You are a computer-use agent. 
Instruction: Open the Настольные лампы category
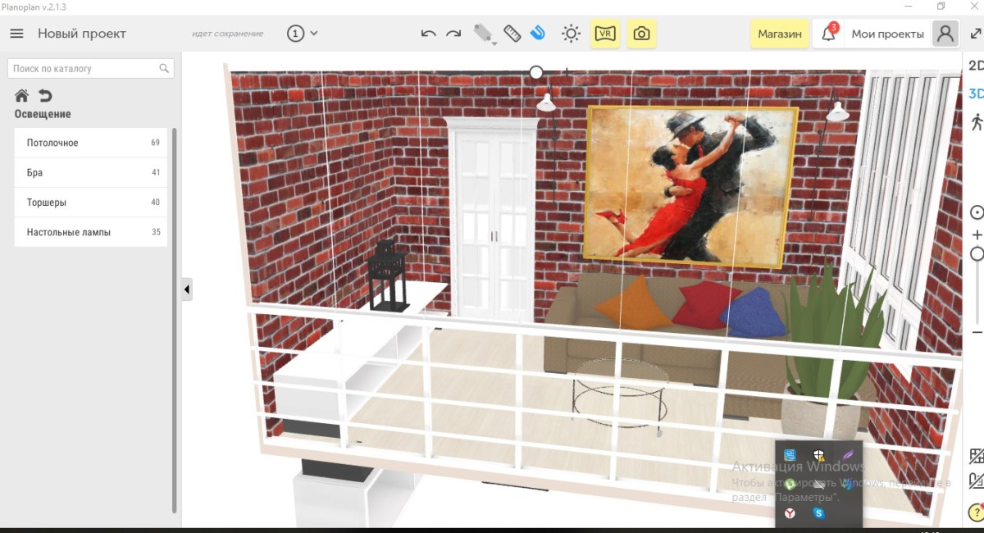click(91, 232)
